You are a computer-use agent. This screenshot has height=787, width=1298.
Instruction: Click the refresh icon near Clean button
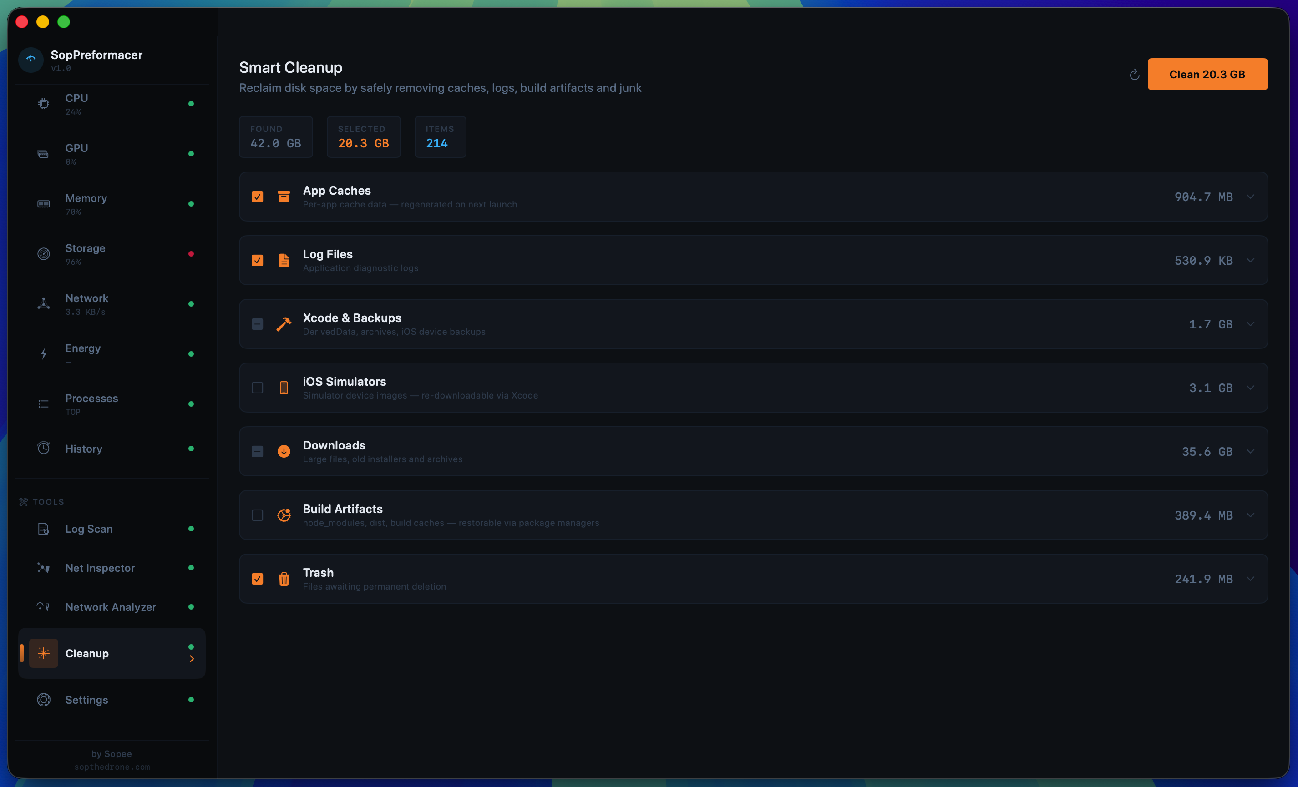[1134, 74]
